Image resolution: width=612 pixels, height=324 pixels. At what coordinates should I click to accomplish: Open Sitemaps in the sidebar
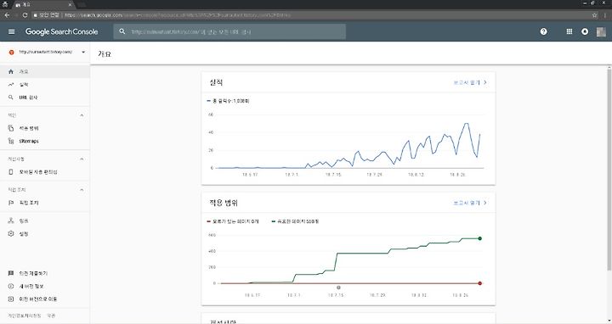tap(29, 141)
